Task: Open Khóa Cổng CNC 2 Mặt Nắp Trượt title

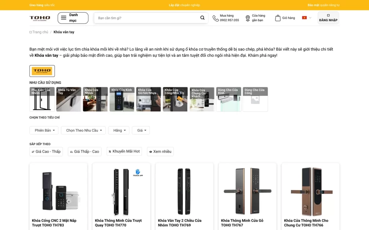Action: click(54, 223)
